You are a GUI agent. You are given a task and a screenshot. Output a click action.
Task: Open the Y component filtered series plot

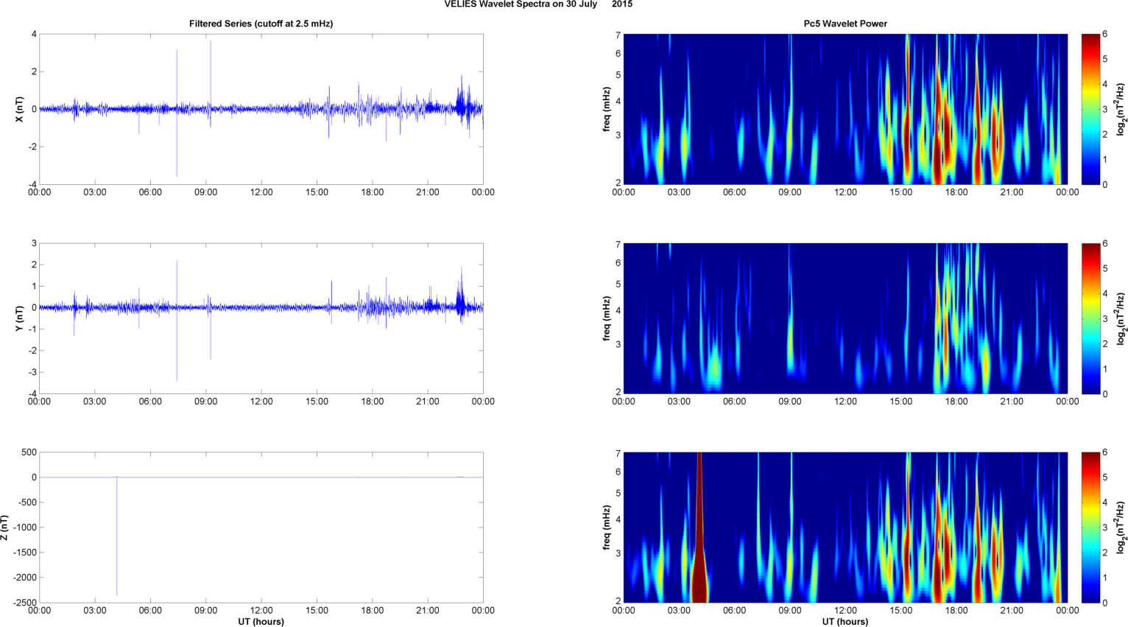[261, 318]
